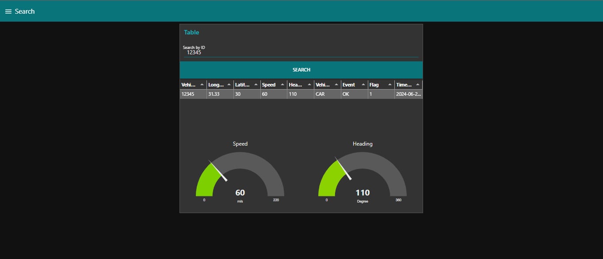The height and width of the screenshot is (259, 603).
Task: Select the 2024-06-2... timestamp cell
Action: pos(408,94)
